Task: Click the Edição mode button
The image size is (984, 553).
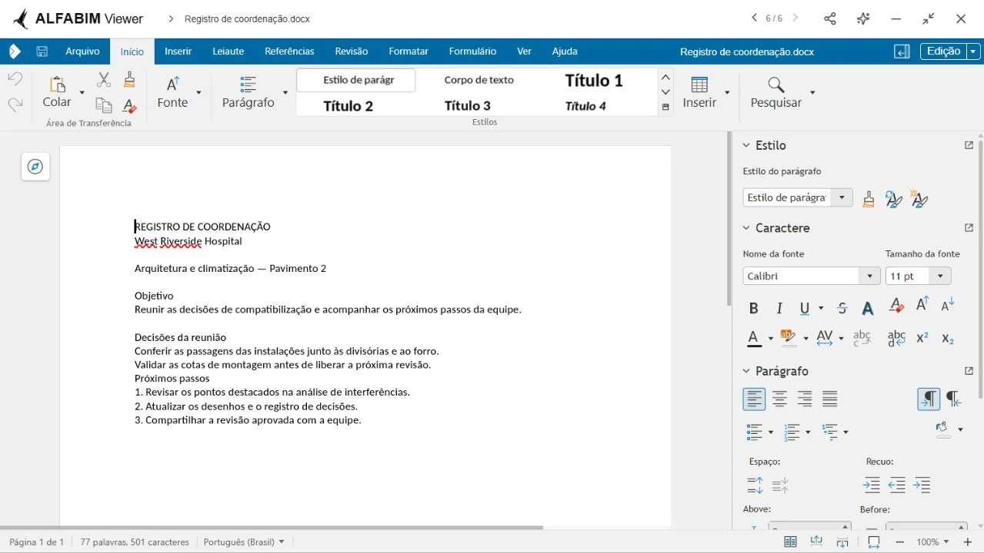Action: (943, 51)
